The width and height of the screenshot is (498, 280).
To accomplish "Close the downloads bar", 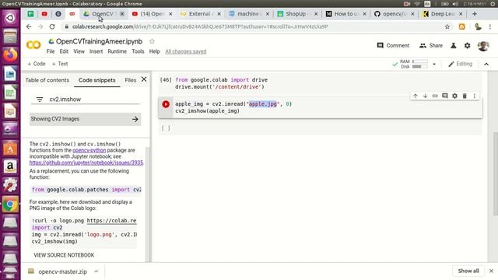I will click(491, 271).
